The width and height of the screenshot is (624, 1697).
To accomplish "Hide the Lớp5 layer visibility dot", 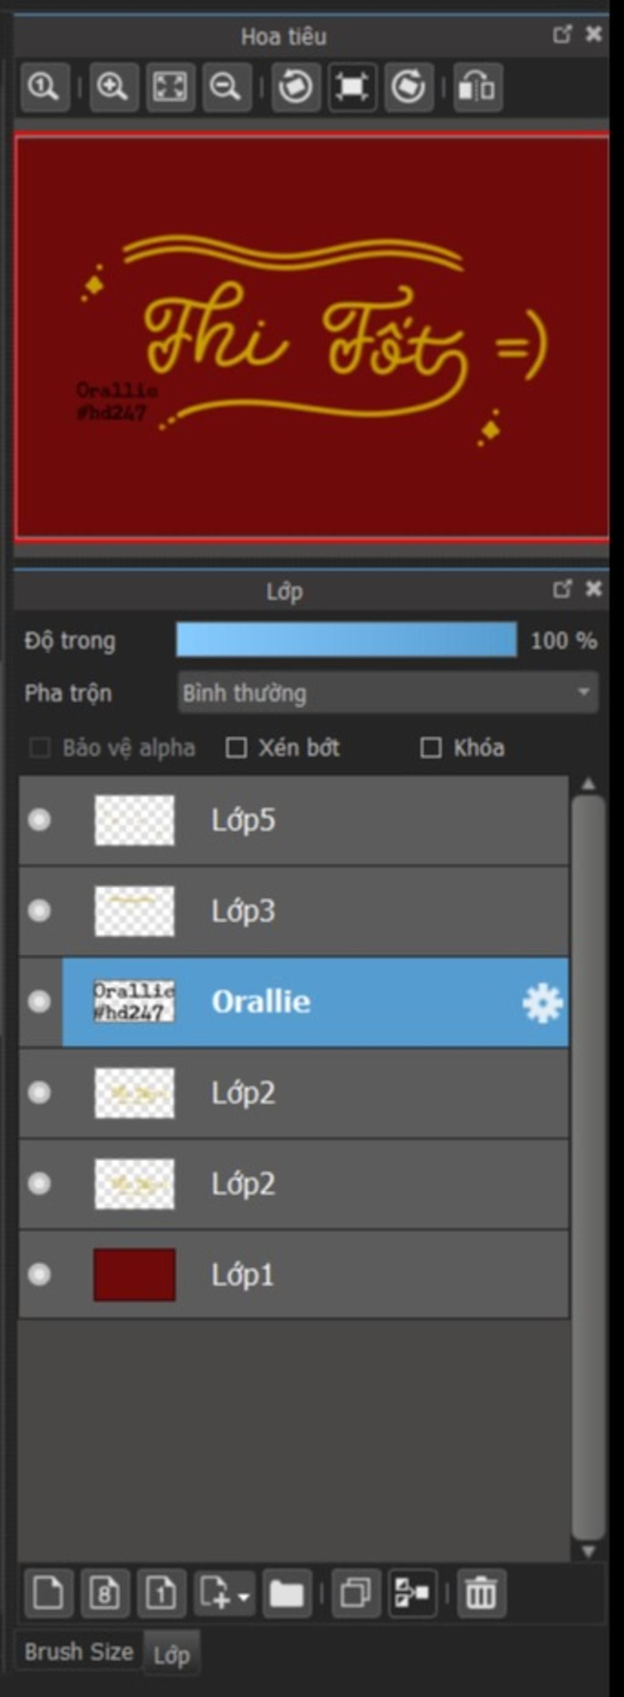I will (40, 820).
